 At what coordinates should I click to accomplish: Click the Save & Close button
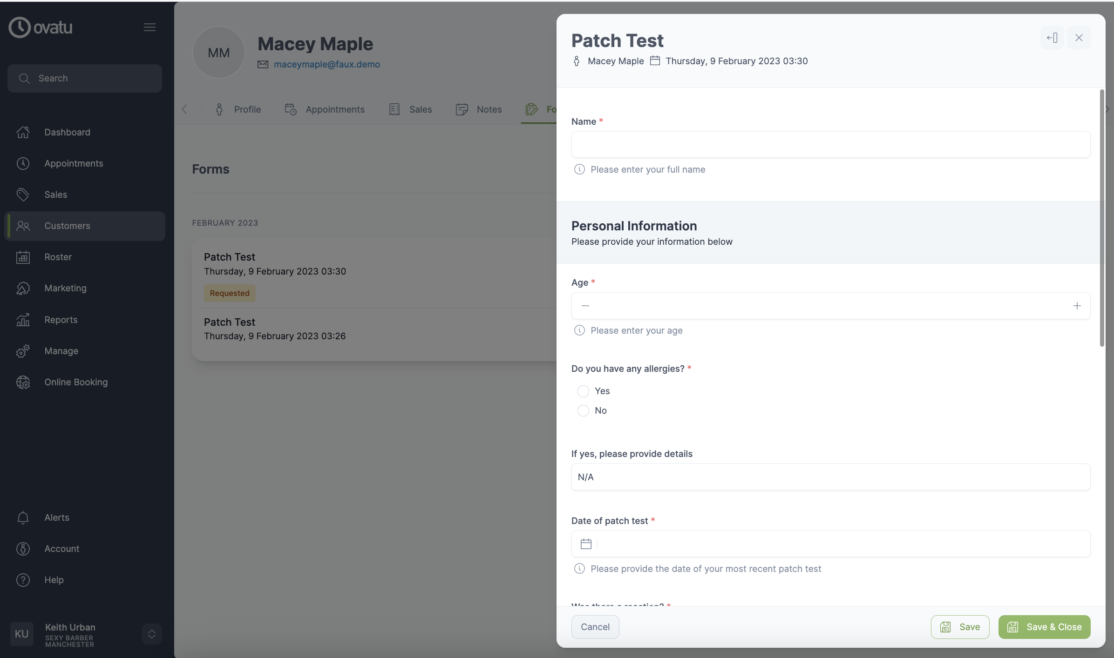pyautogui.click(x=1044, y=627)
